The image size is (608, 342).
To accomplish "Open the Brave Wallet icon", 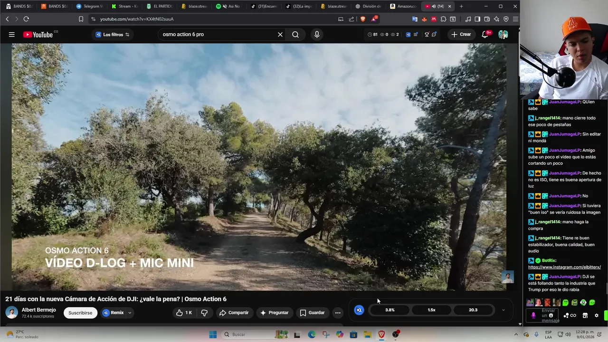I will coord(487,19).
